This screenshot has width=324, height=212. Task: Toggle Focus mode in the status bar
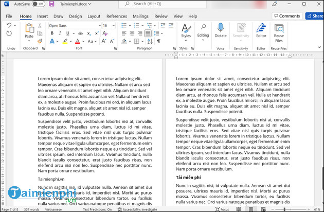(222, 209)
